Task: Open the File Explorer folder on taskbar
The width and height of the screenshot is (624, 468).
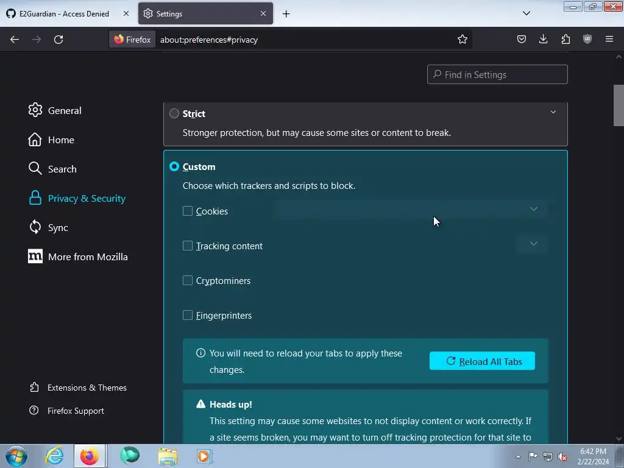Action: coord(168,456)
